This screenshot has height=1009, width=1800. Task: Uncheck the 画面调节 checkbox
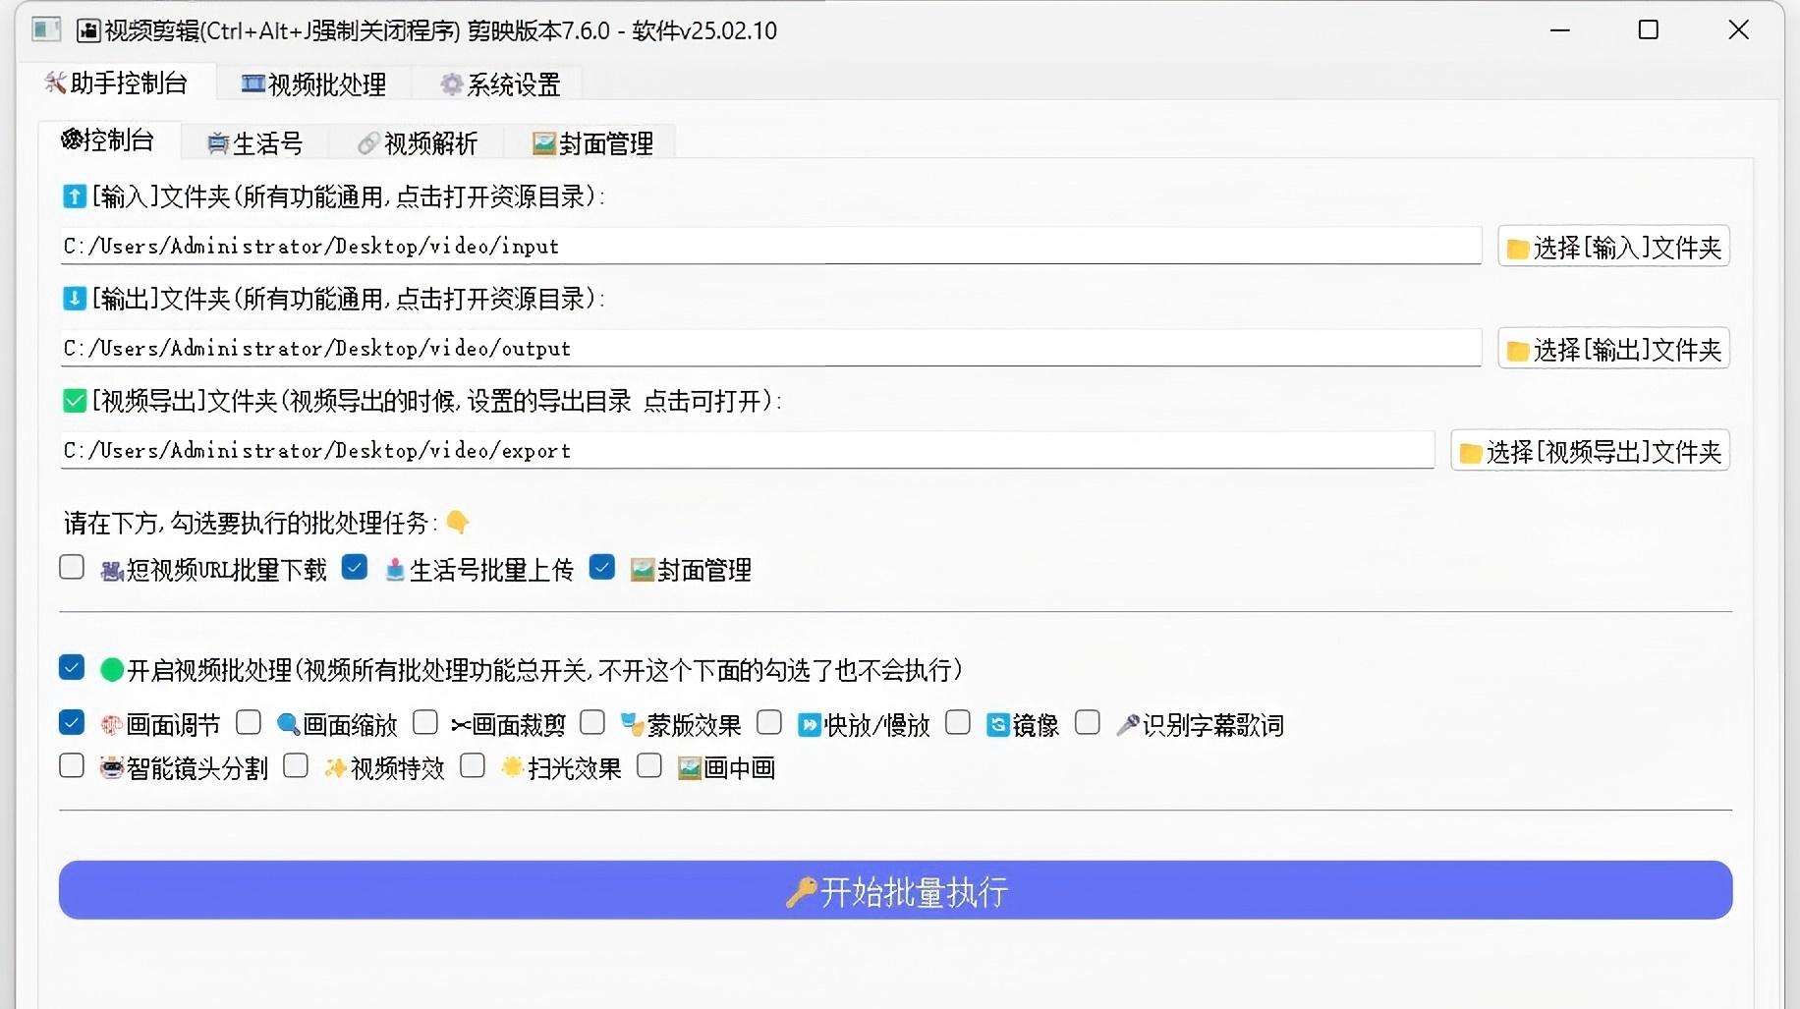(x=72, y=722)
